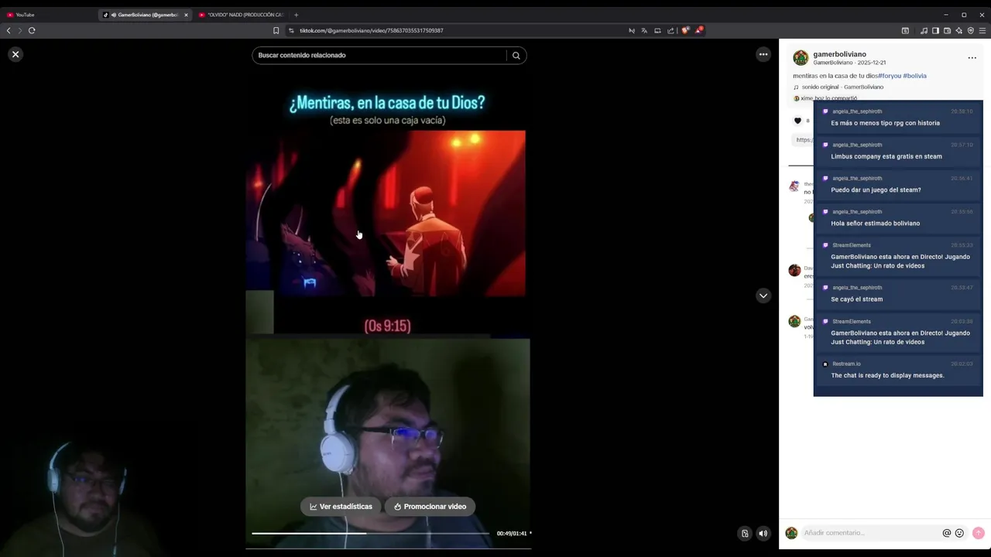
Task: Mute the video with speaker icon
Action: pos(763,533)
